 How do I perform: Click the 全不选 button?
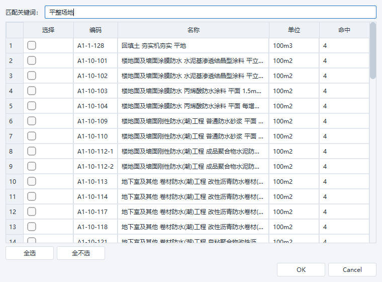[x=81, y=253]
